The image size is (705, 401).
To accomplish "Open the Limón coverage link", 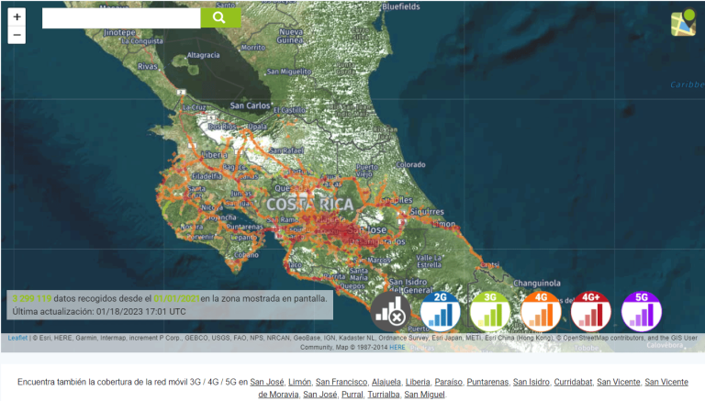I will pos(299,382).
